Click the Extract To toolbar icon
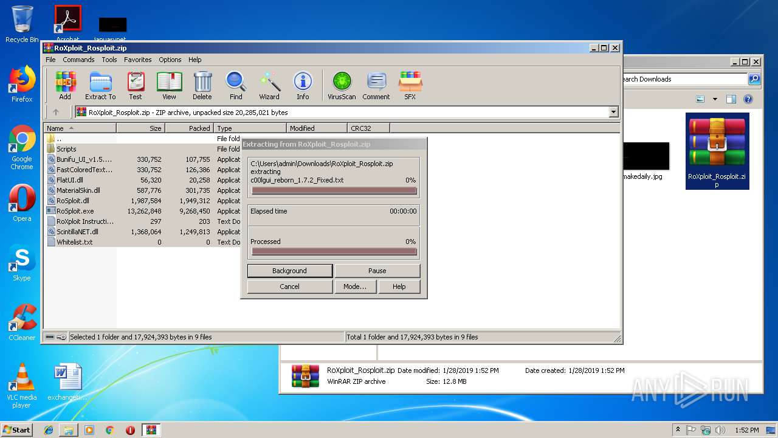Screen dimensions: 778x438 100,85
